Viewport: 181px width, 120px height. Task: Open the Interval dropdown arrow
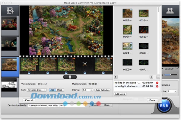point(91,90)
